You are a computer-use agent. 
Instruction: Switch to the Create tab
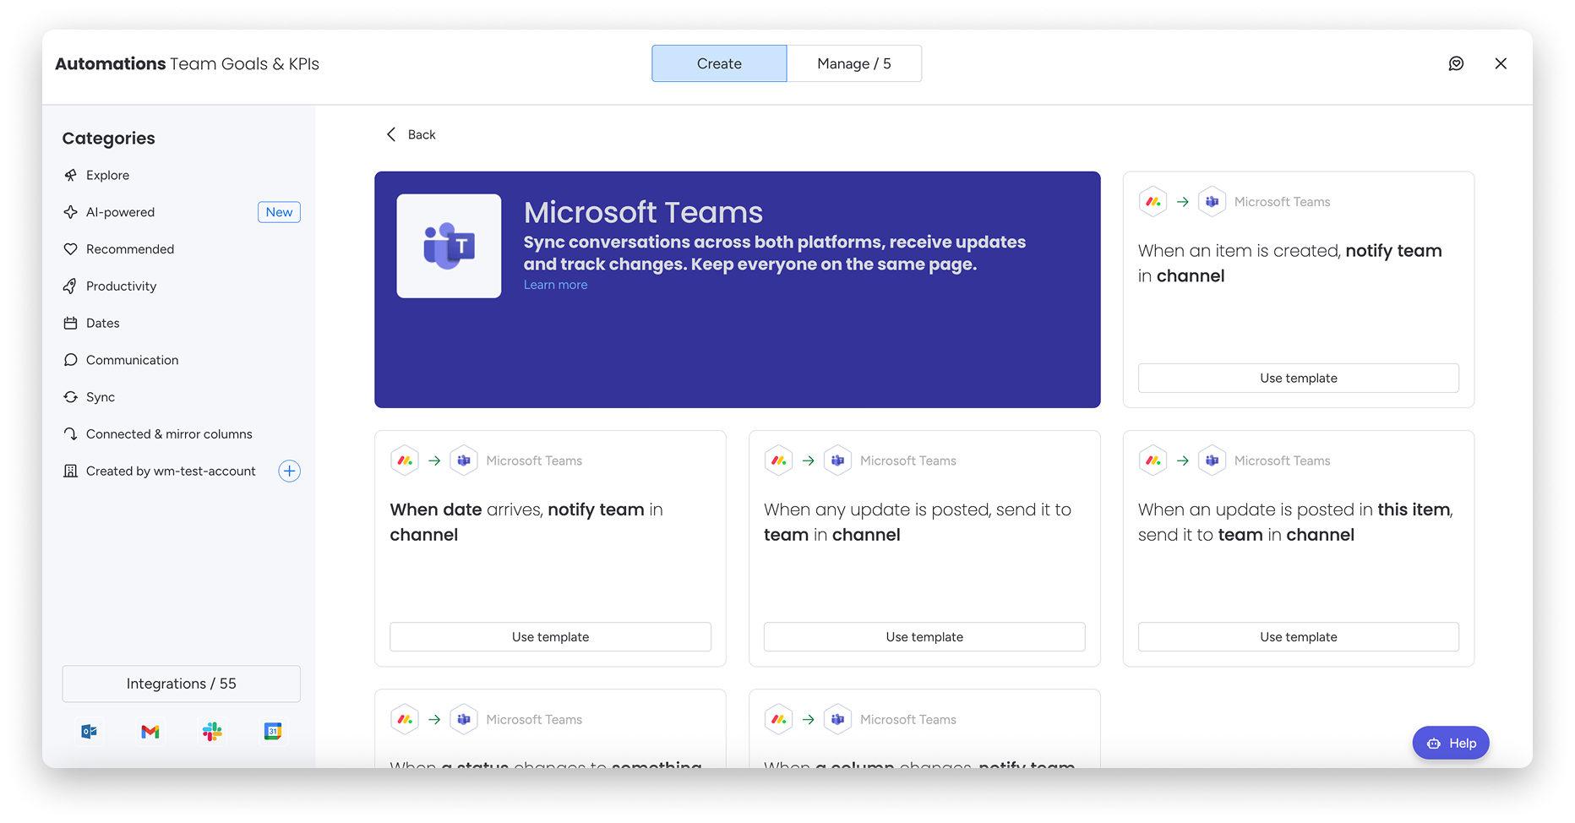[719, 63]
